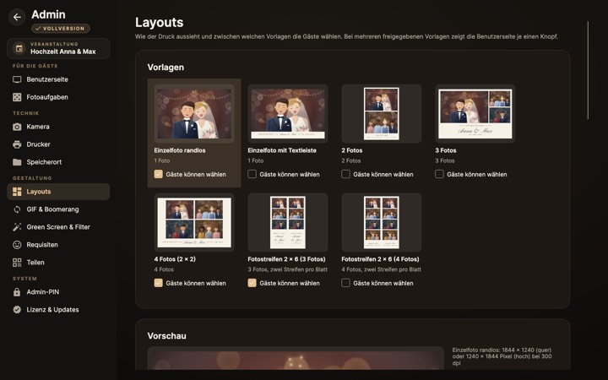Click the back arrow next to Admin
The width and height of the screenshot is (608, 380).
tap(17, 17)
